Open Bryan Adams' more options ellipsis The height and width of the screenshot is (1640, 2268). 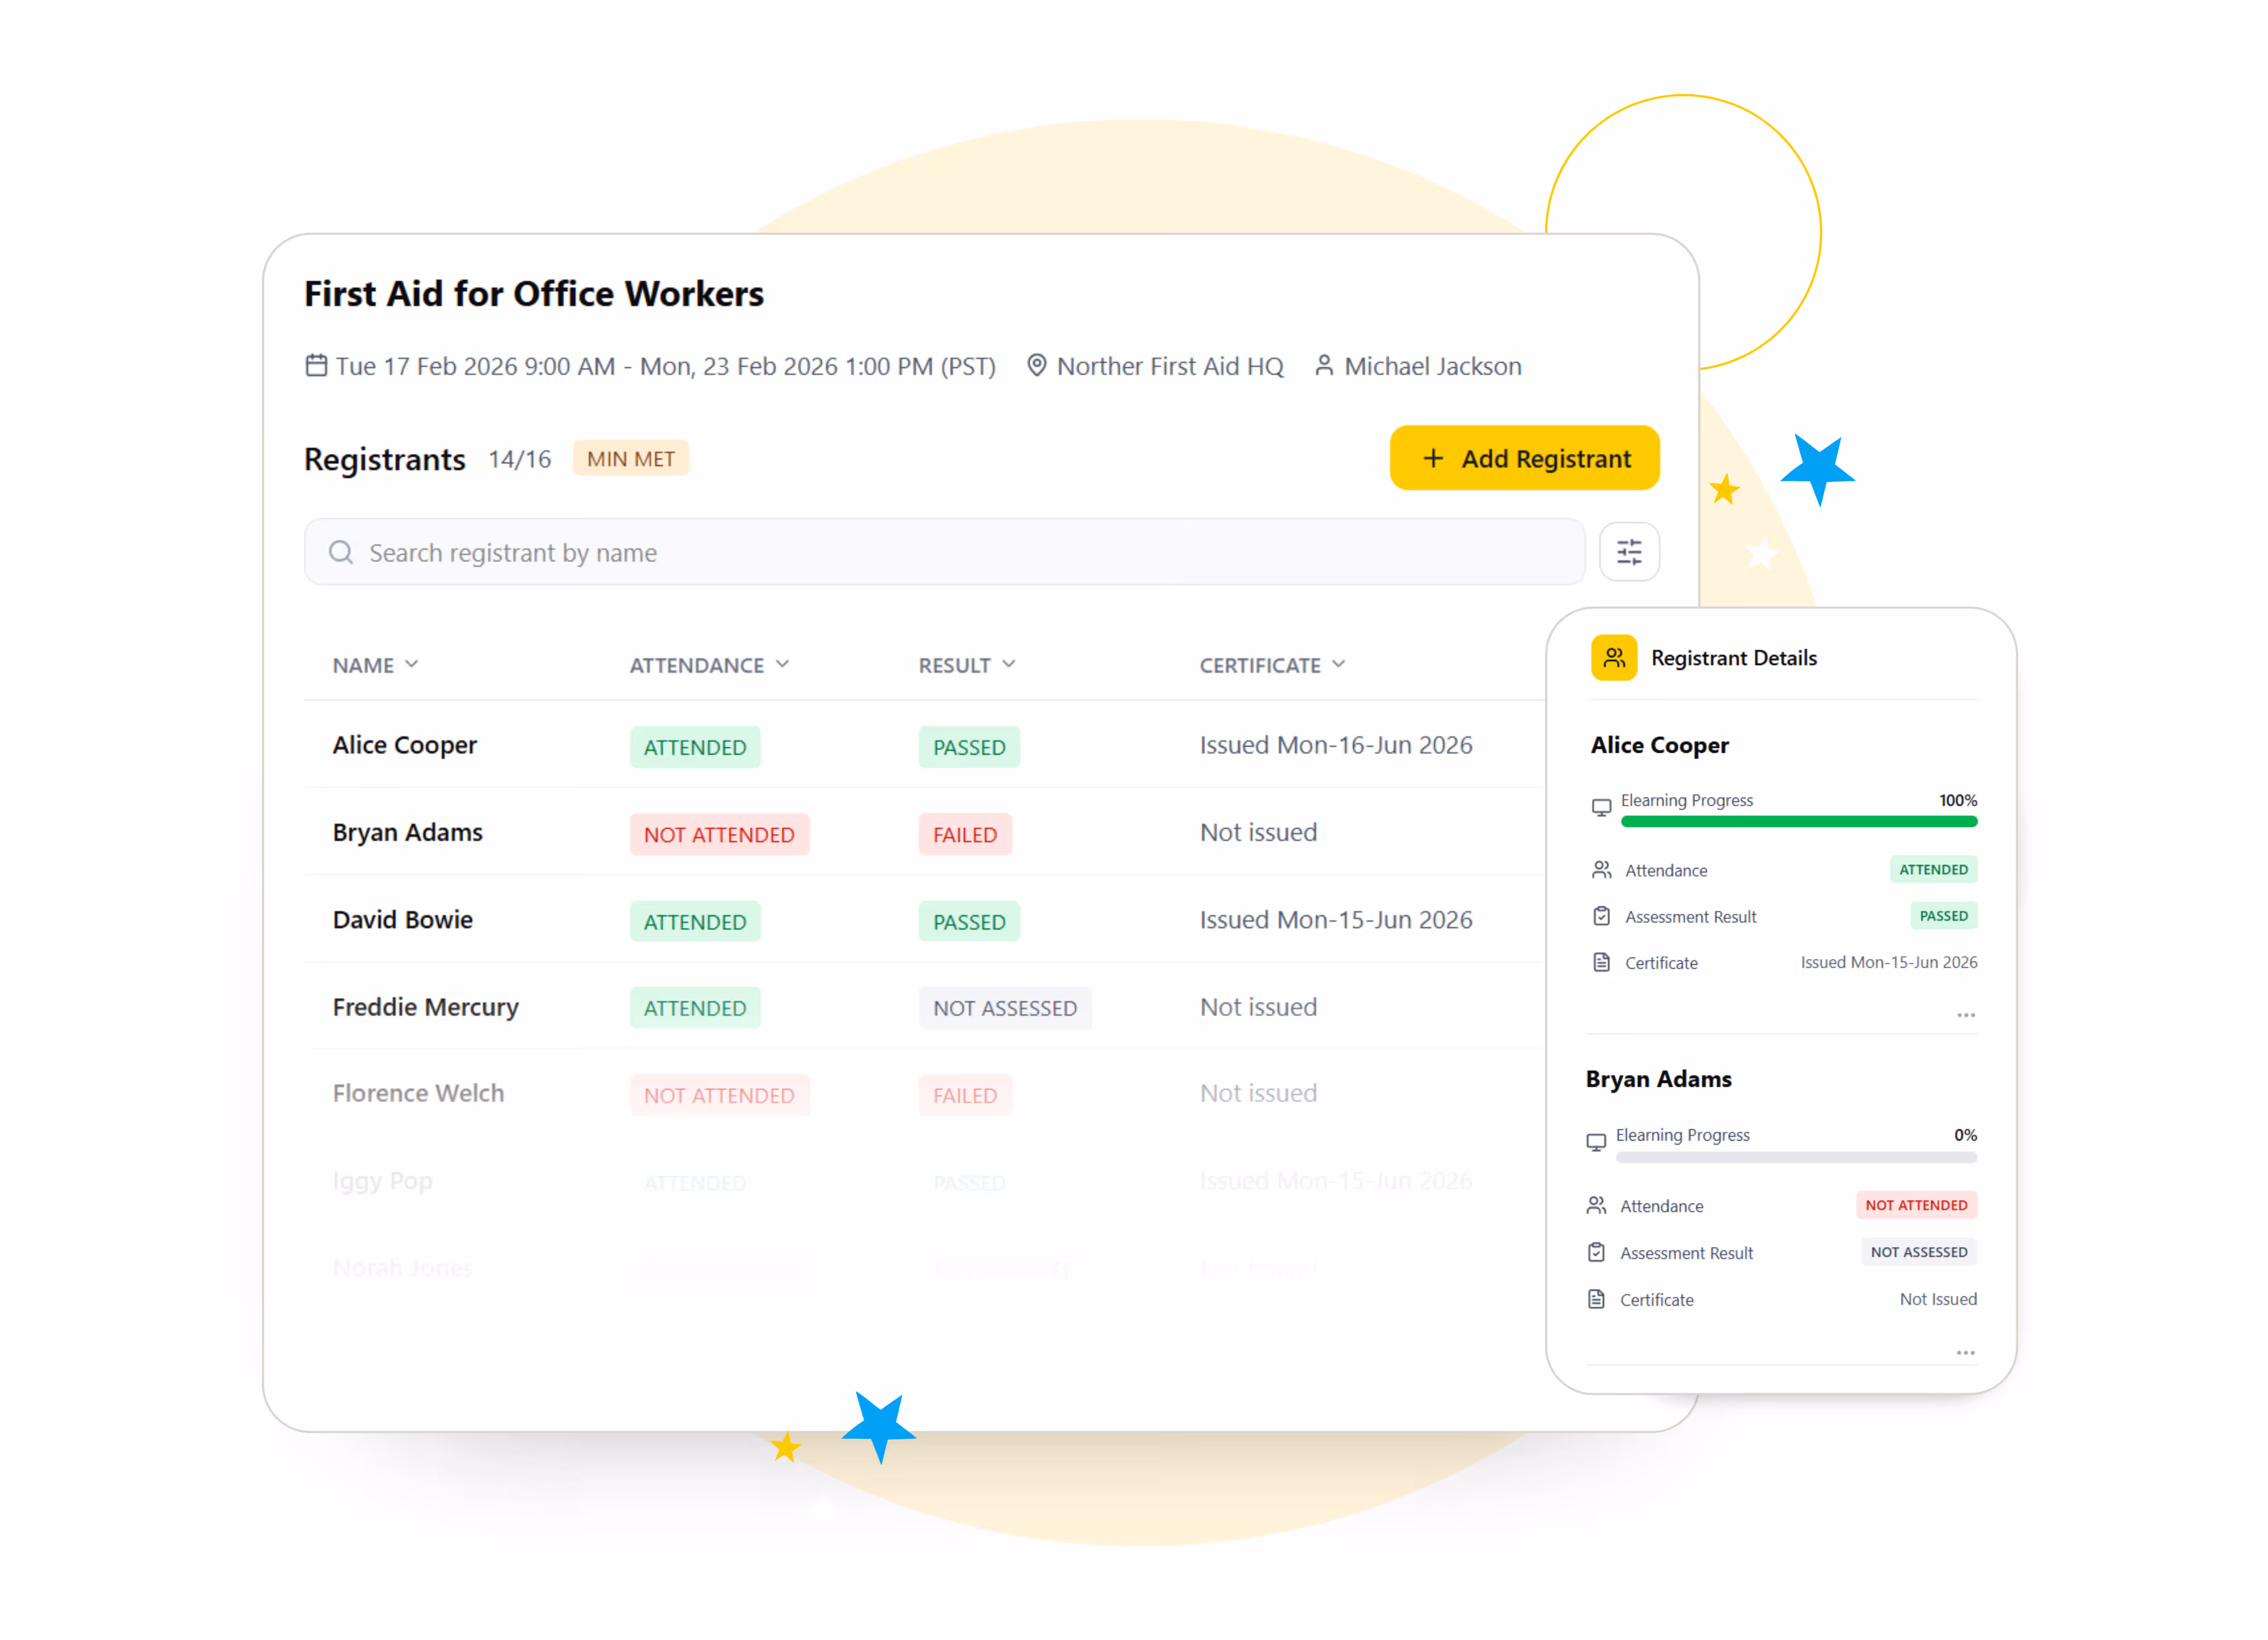point(1965,1353)
